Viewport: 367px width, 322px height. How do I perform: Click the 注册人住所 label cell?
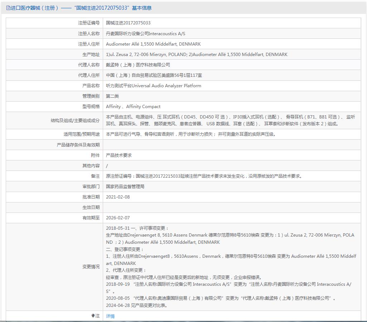54,44
